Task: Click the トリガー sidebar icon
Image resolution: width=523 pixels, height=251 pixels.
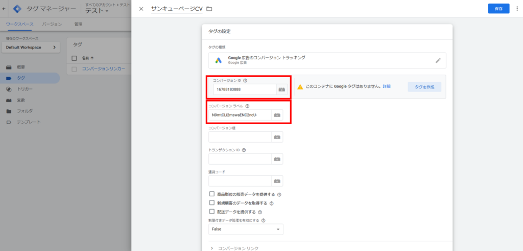Action: tap(9, 89)
